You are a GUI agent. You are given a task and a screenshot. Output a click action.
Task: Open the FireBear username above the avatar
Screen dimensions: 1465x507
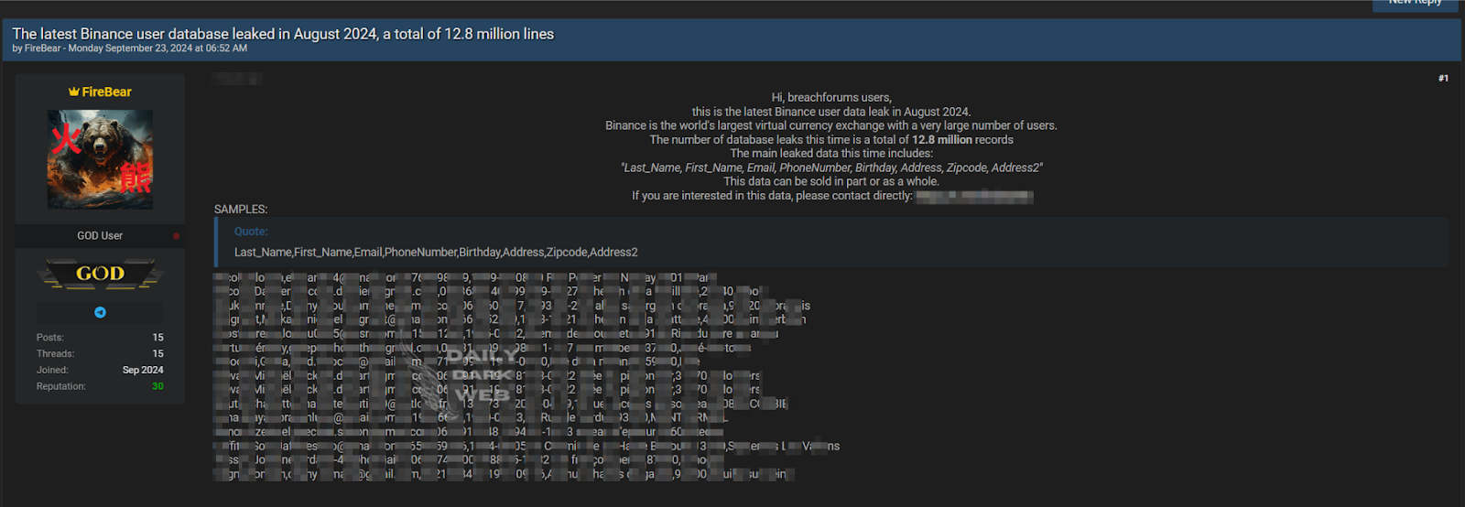[106, 92]
